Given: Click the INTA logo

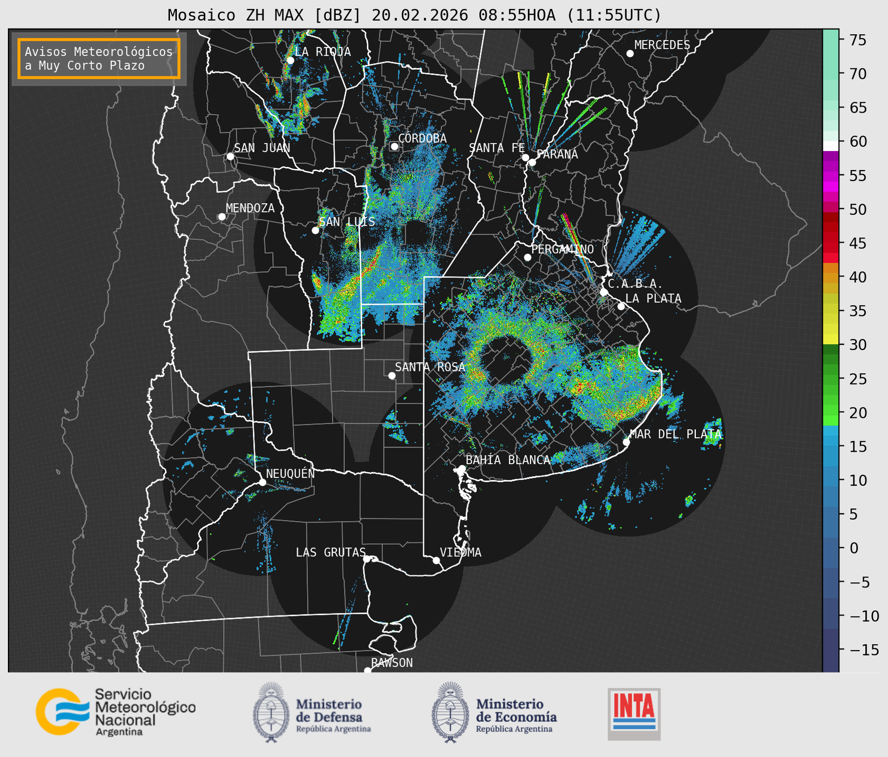Looking at the screenshot, I should click(x=634, y=714).
